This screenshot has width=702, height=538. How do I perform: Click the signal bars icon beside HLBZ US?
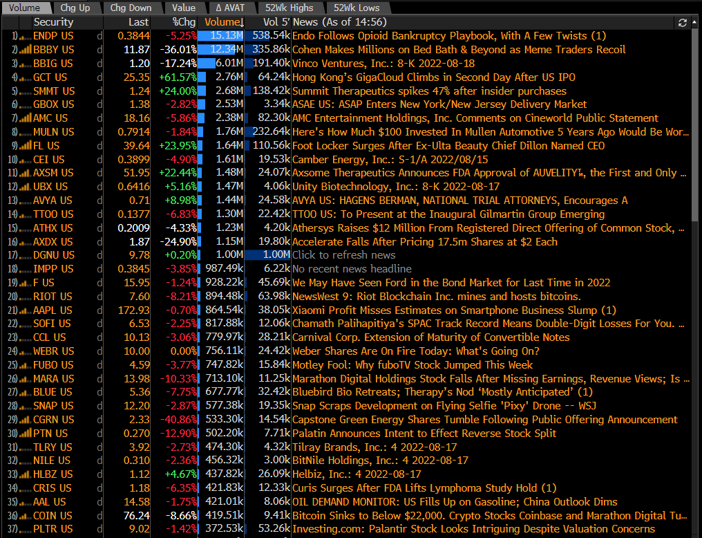click(x=25, y=474)
